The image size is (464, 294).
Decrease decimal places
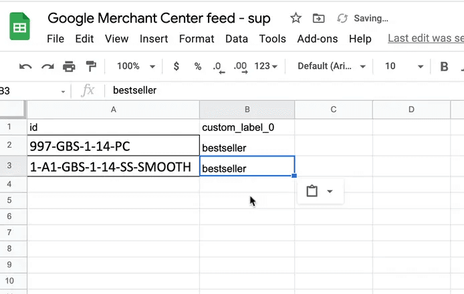tap(219, 67)
